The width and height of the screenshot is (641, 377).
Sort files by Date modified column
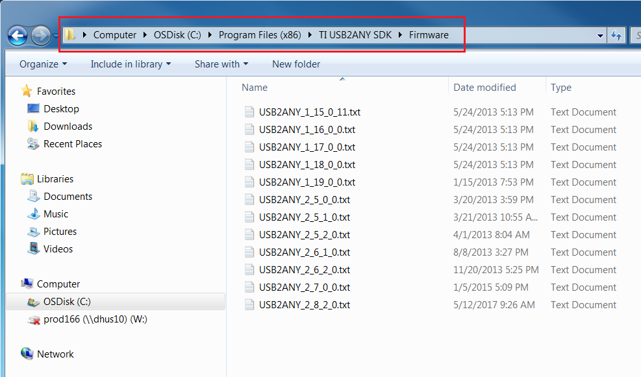[485, 88]
